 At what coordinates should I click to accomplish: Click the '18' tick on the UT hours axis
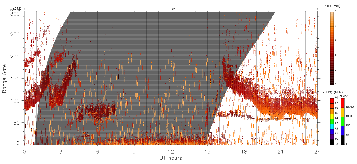click(244, 151)
